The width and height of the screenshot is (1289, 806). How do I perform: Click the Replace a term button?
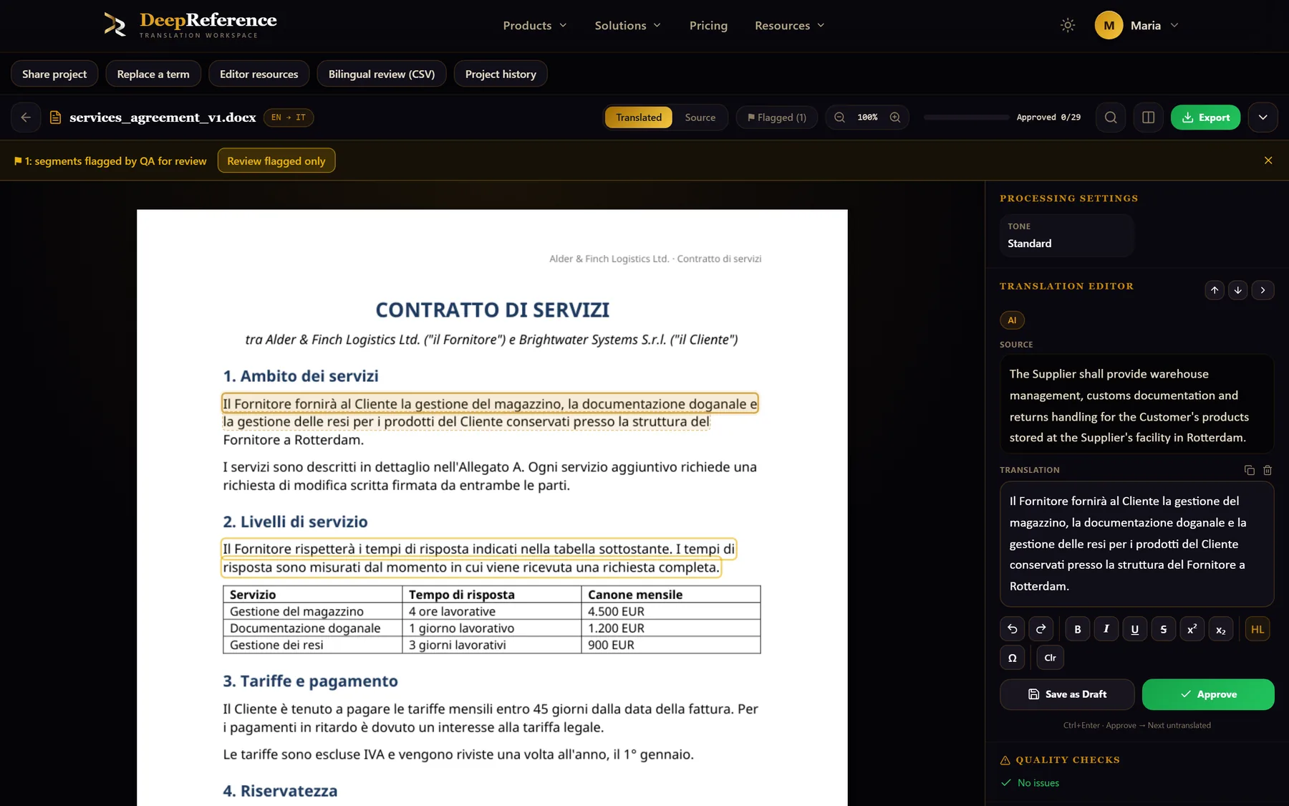tap(153, 74)
